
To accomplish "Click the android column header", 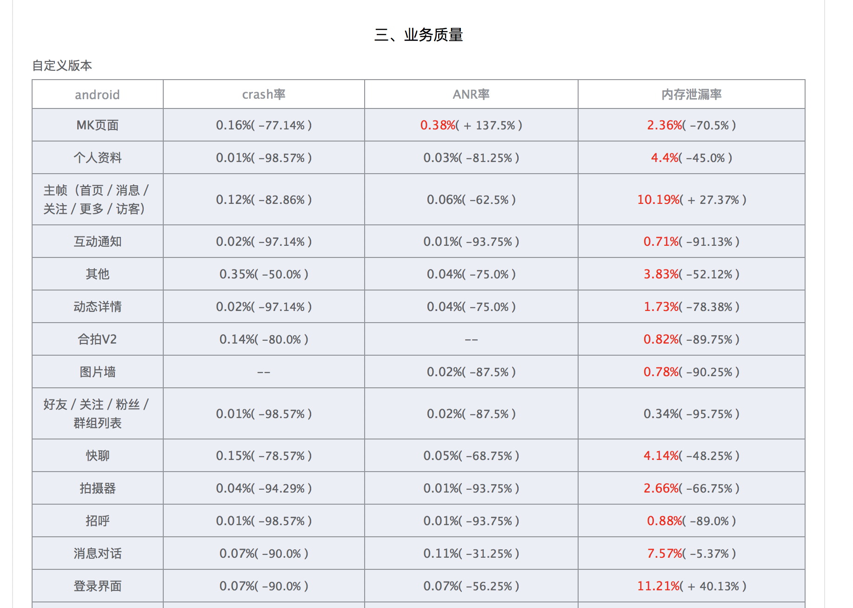I will pos(97,95).
